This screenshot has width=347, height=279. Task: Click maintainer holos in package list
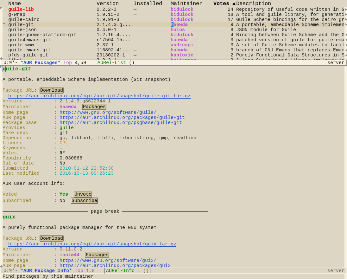click(x=178, y=30)
